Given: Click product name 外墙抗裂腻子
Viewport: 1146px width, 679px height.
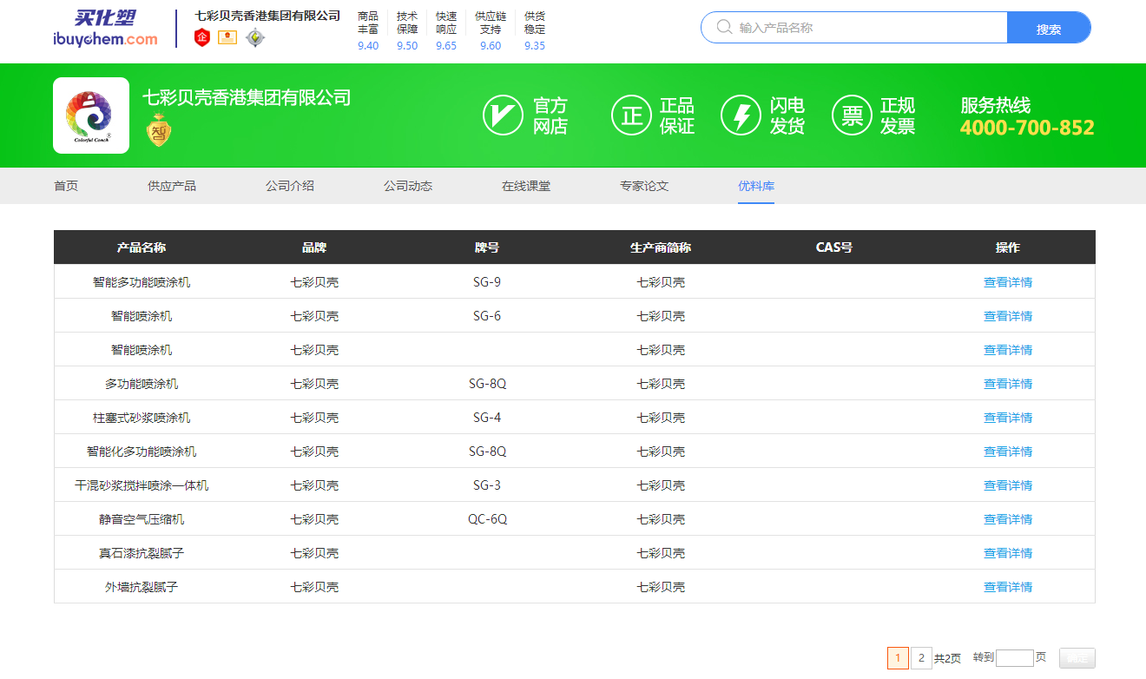Looking at the screenshot, I should click(142, 587).
